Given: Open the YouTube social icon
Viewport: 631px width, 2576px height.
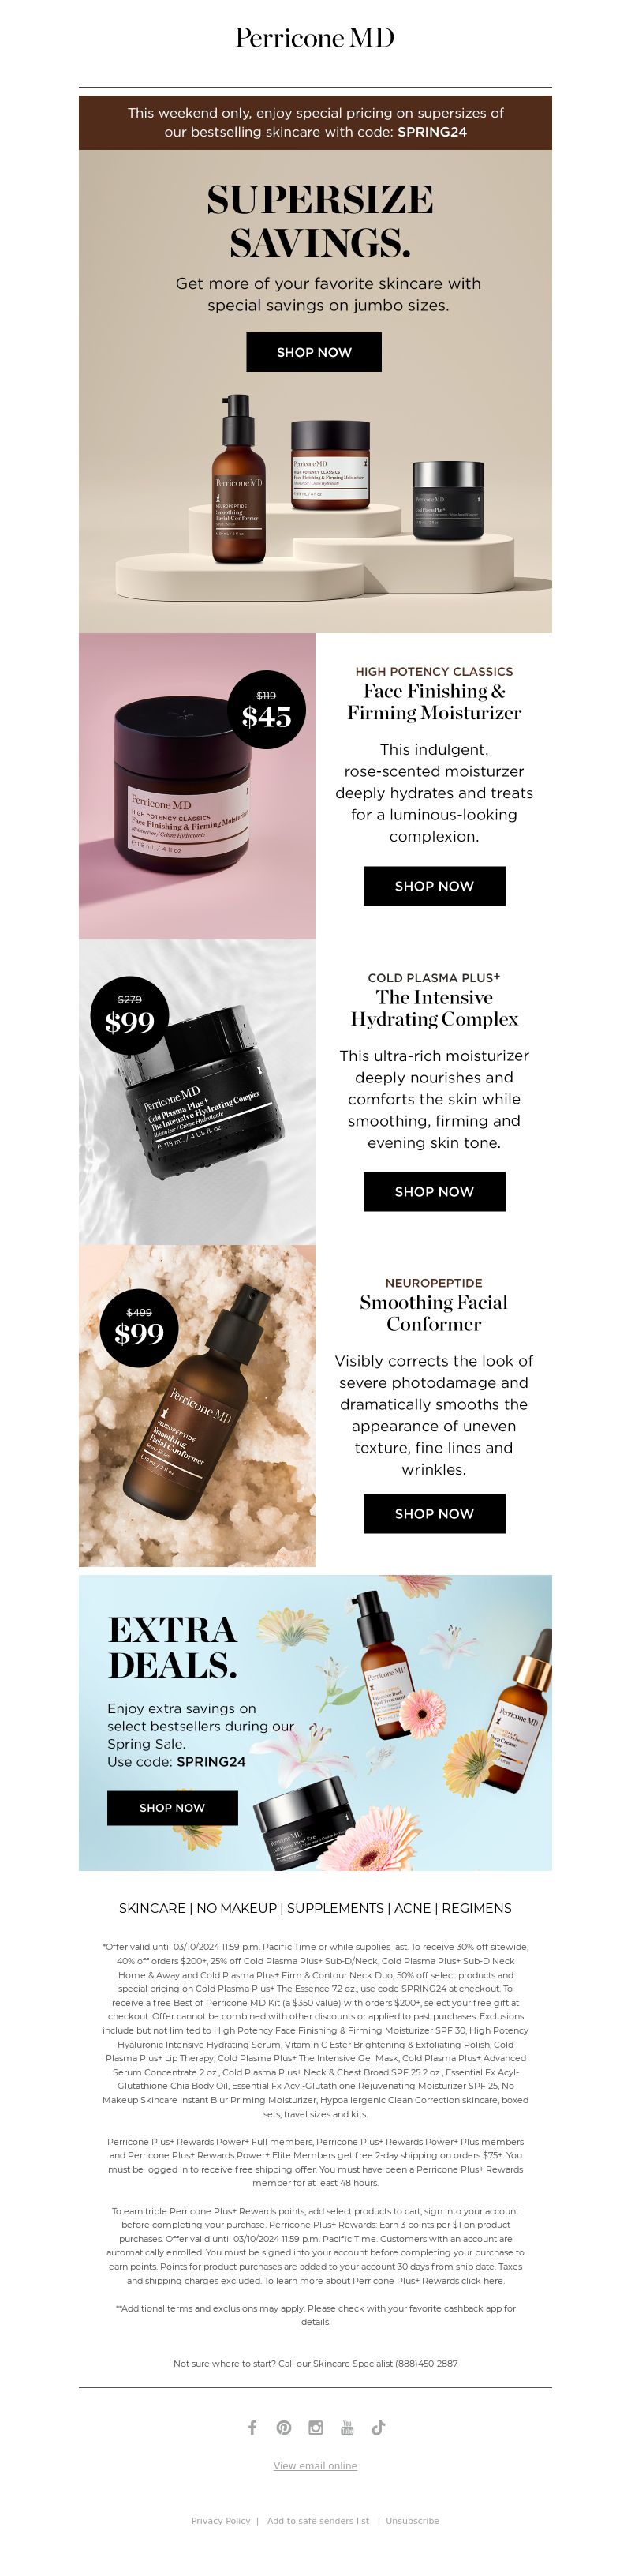Looking at the screenshot, I should tap(348, 2427).
